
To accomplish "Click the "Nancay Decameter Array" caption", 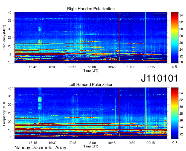I will click(40, 148).
